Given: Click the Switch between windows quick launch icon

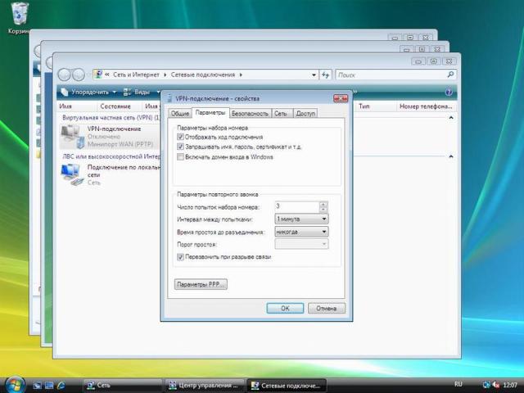Looking at the screenshot, I should [x=49, y=386].
